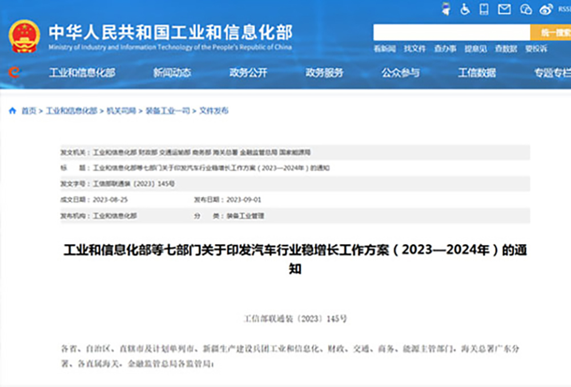
Task: Click the 提意见 quick link
Action: tap(476, 48)
